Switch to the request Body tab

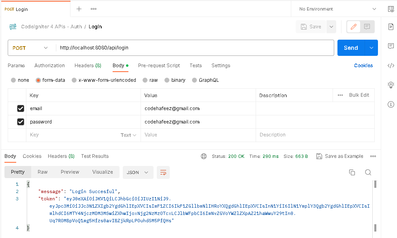coord(120,66)
